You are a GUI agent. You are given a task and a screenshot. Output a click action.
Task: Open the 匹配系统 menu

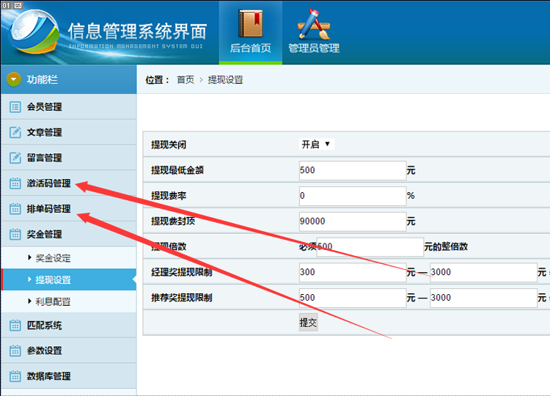click(69, 325)
